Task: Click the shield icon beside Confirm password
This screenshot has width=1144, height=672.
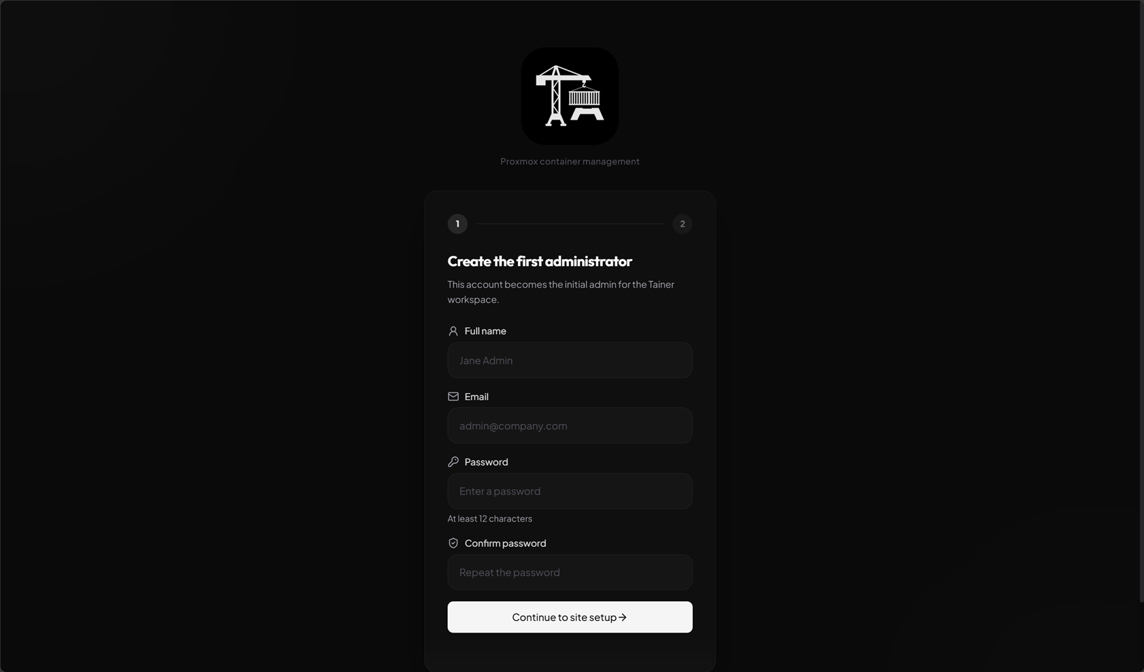Action: click(x=453, y=543)
